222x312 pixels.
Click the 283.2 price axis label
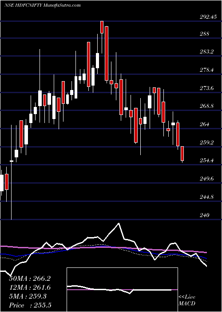point(207,52)
